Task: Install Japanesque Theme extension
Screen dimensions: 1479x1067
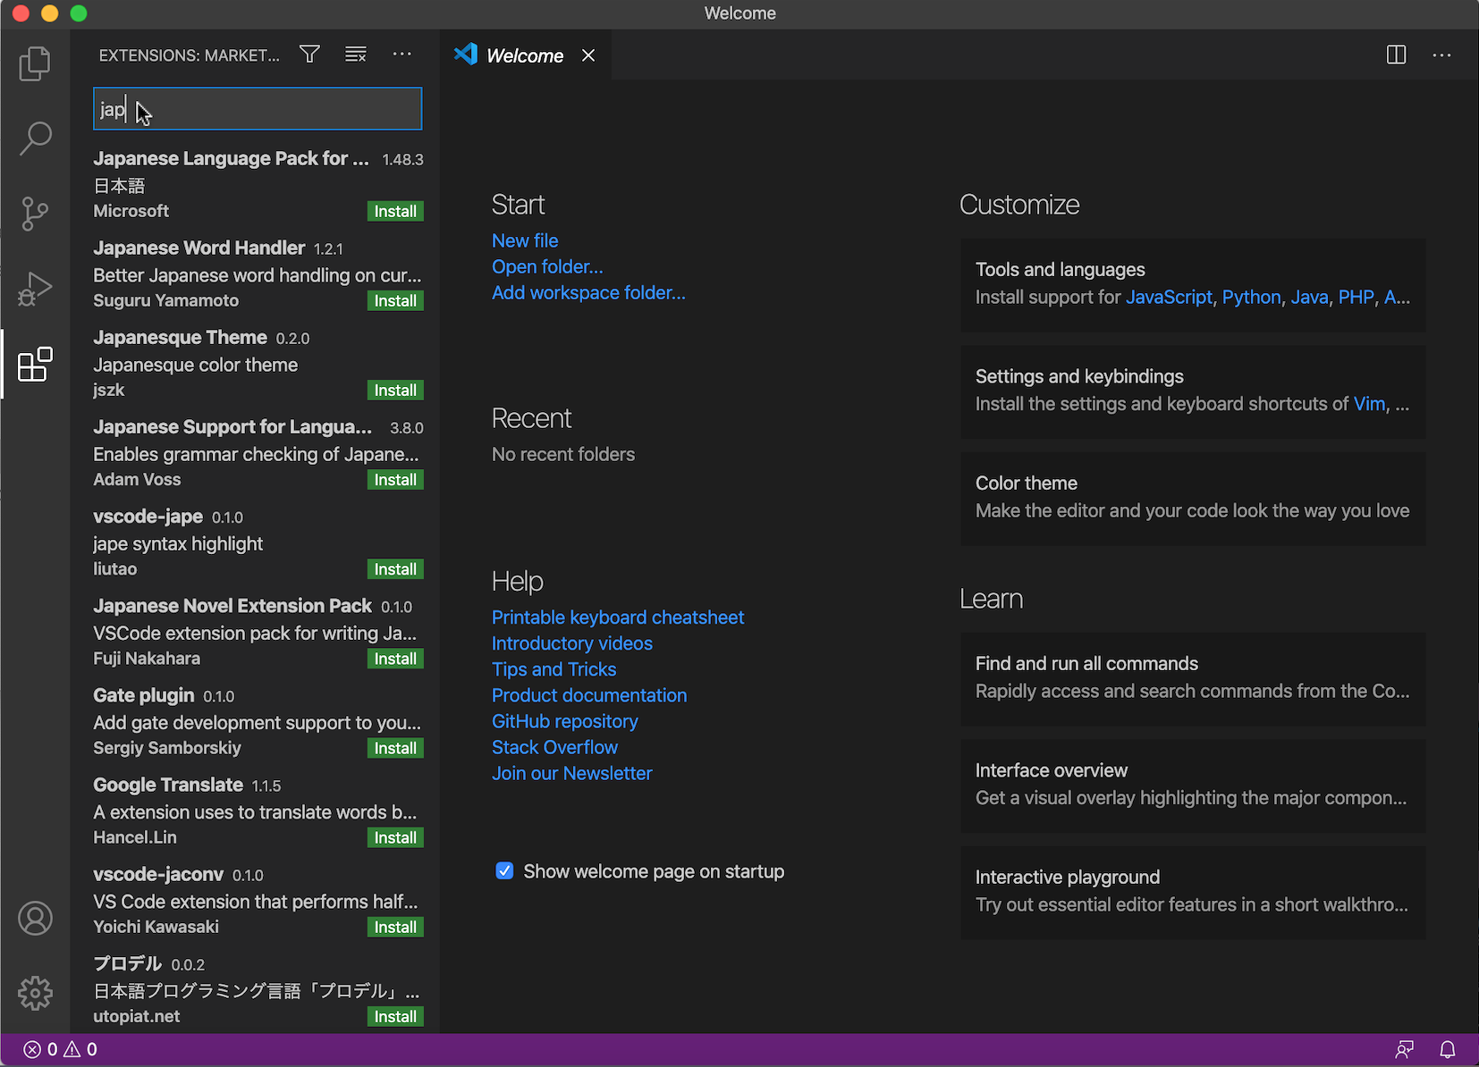Action: (x=395, y=391)
